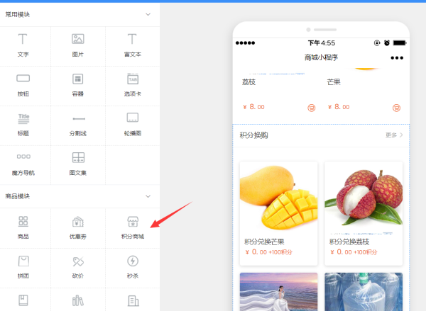Add the 图文集 image-text module
Viewport: 426px width, 311px height.
click(78, 164)
